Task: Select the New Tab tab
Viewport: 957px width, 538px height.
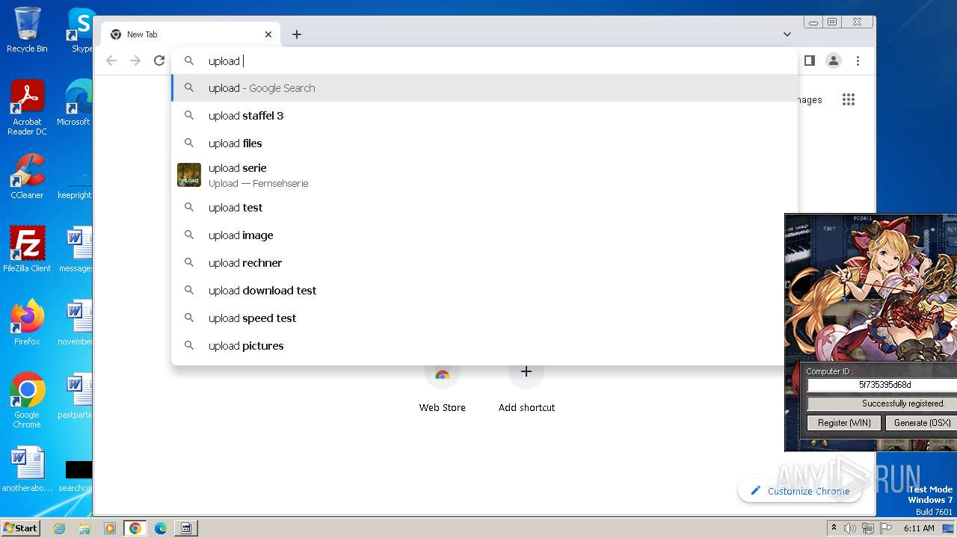Action: pyautogui.click(x=191, y=34)
